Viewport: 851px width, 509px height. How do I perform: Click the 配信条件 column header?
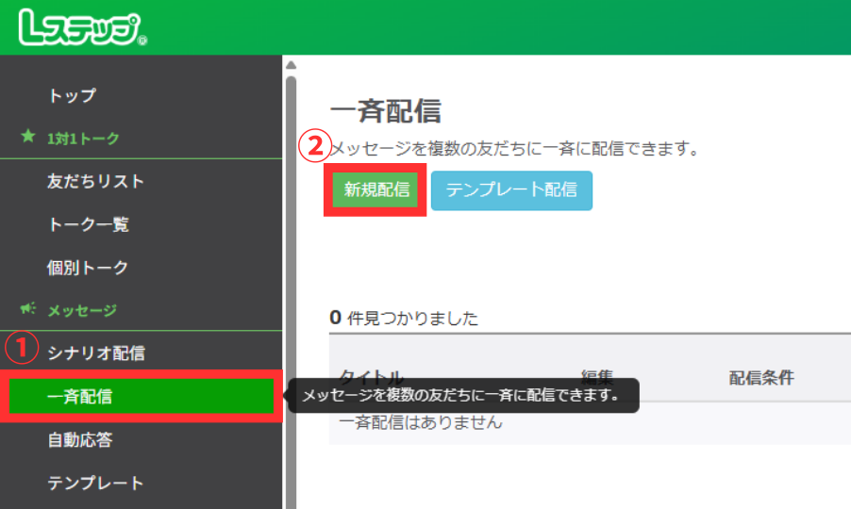(760, 377)
